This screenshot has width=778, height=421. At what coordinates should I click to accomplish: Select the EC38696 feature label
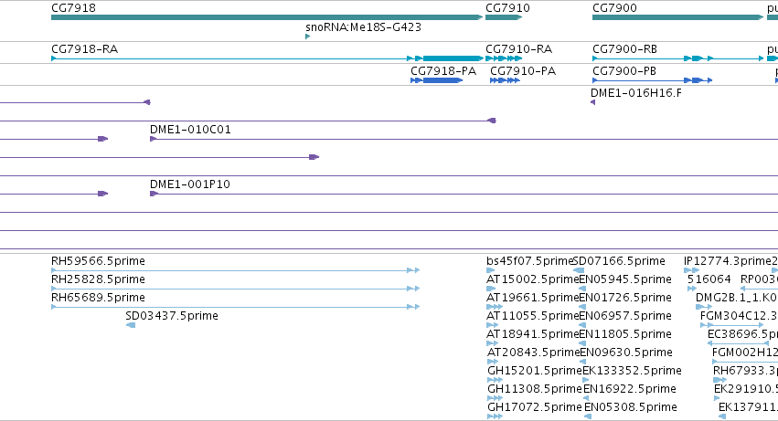tap(742, 334)
